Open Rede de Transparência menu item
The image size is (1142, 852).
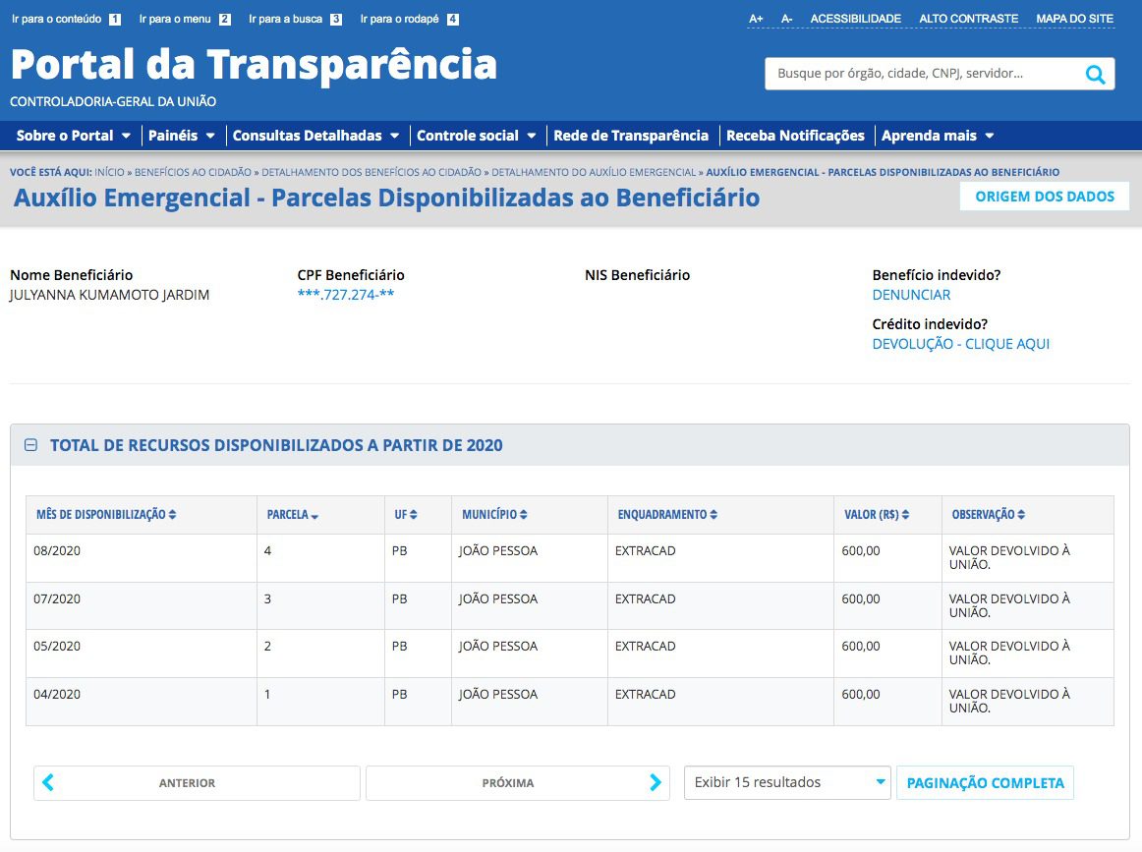click(630, 136)
